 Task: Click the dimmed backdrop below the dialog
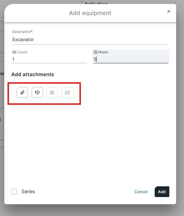click(x=92, y=211)
